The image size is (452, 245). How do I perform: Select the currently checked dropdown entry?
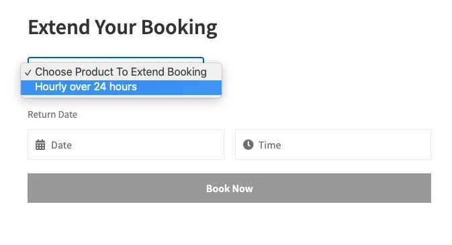tap(121, 72)
